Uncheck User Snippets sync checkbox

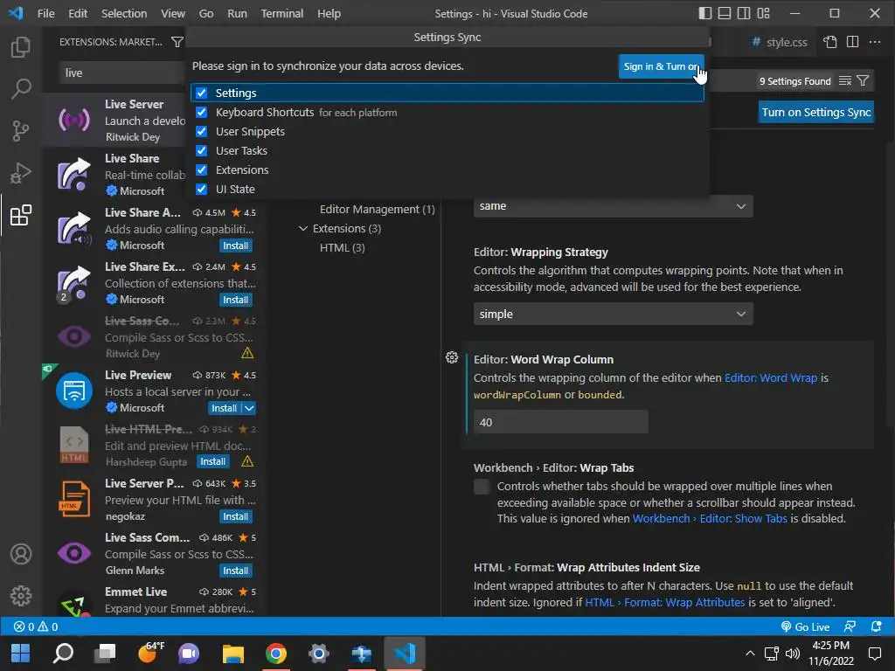pyautogui.click(x=202, y=131)
